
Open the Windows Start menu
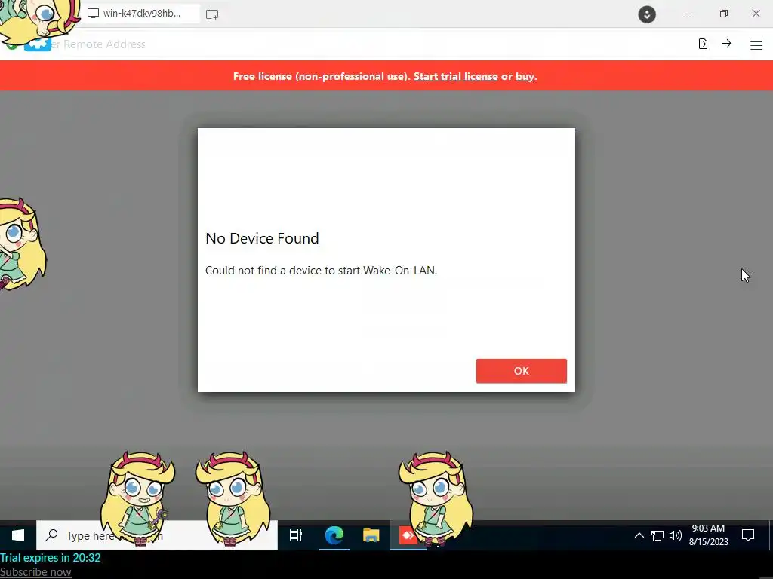[18, 535]
